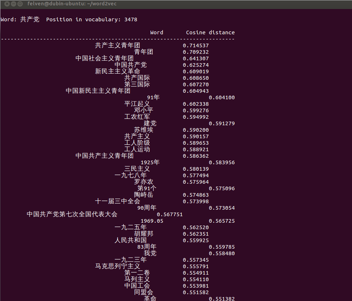Select the word 建党
The height and width of the screenshot is (301, 352).
[x=150, y=123]
